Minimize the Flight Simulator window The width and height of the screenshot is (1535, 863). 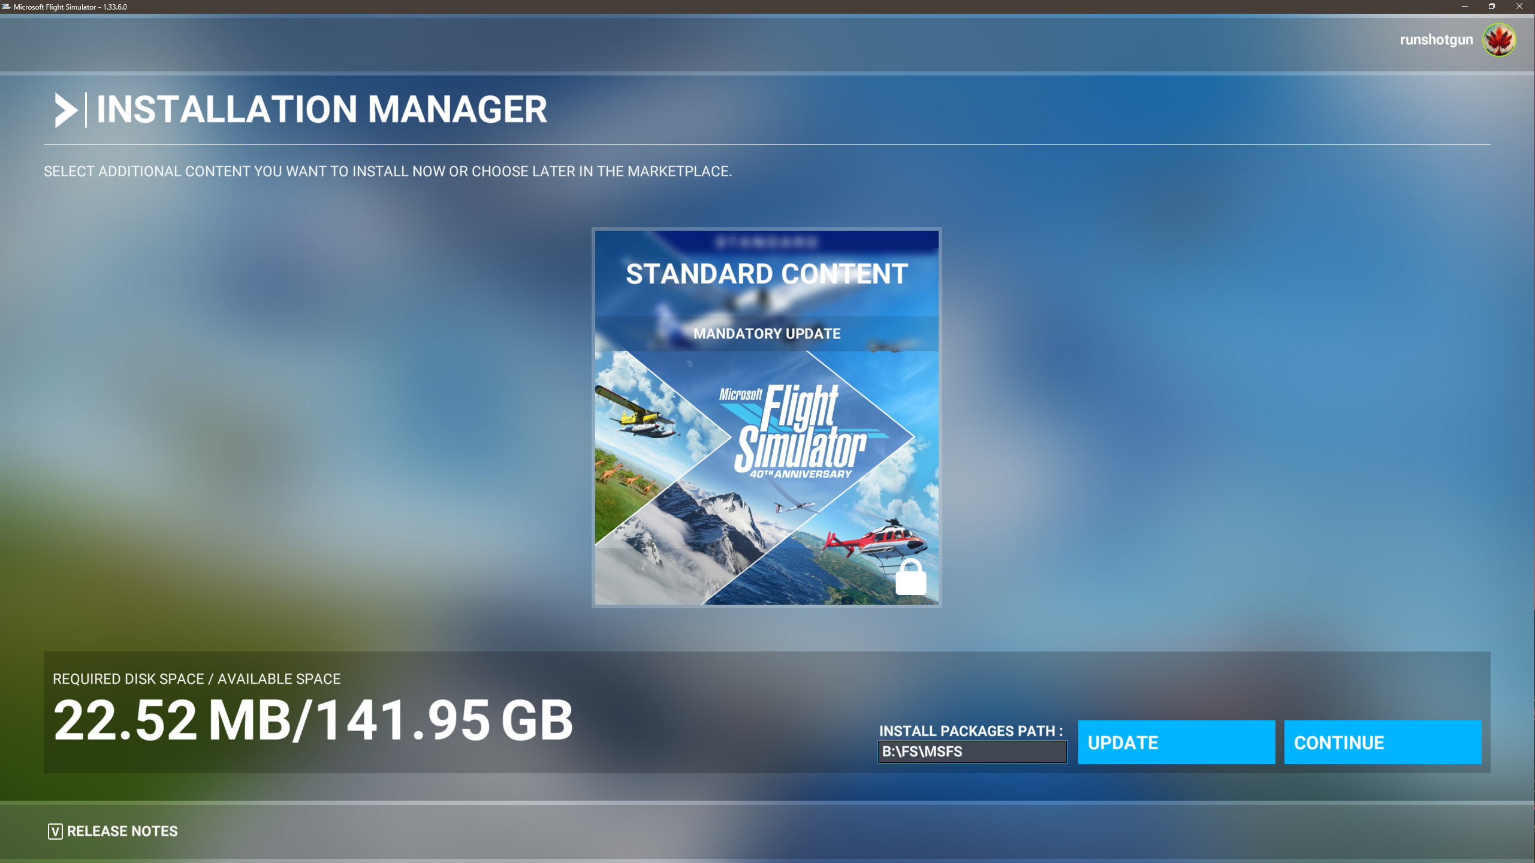point(1464,7)
